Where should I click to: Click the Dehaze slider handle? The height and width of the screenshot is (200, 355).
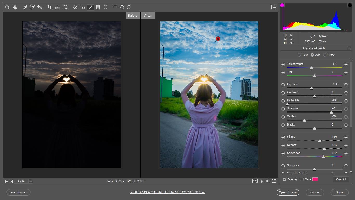pyautogui.click(x=324, y=149)
